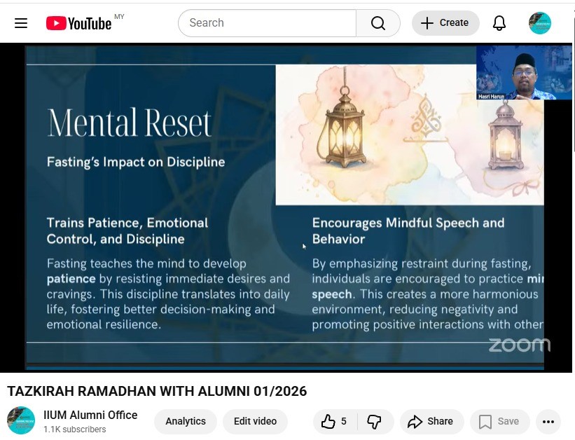Open the notifications bell

tap(499, 23)
